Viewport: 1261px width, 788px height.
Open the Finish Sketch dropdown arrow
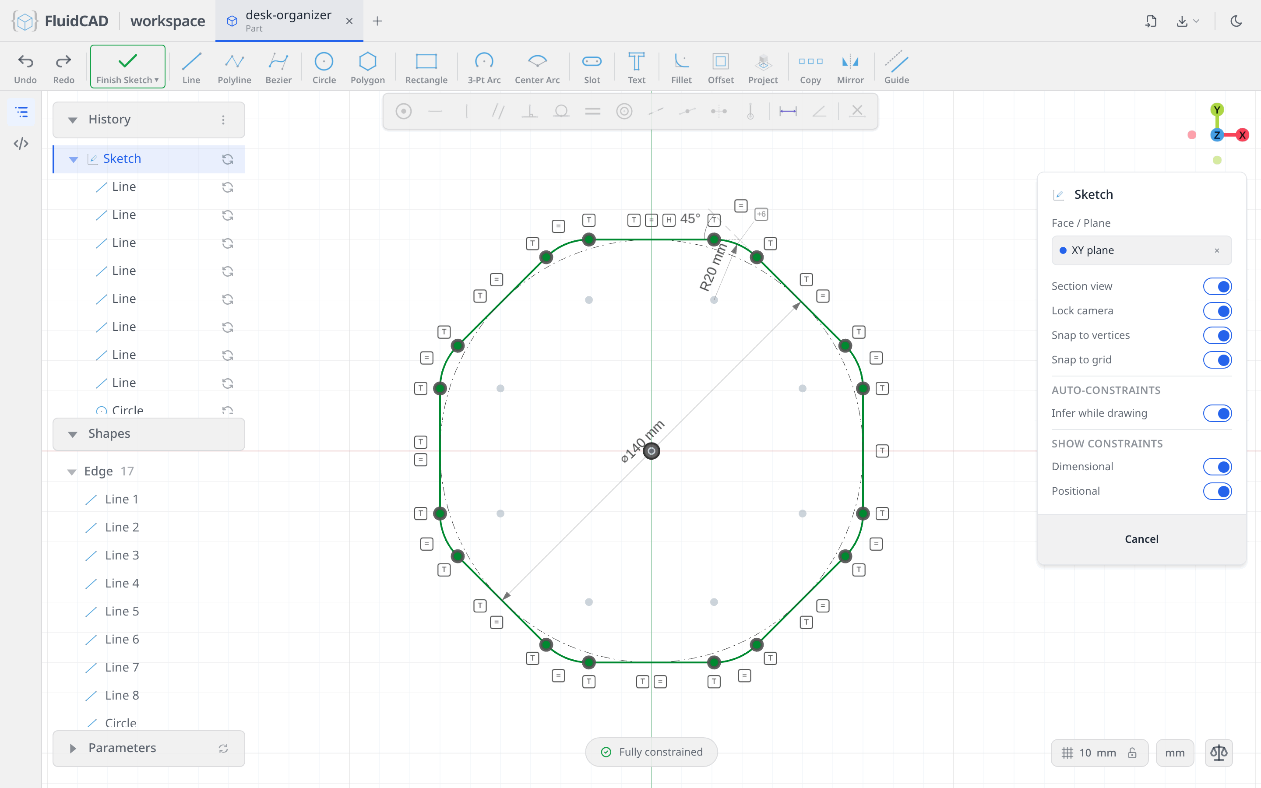click(156, 80)
